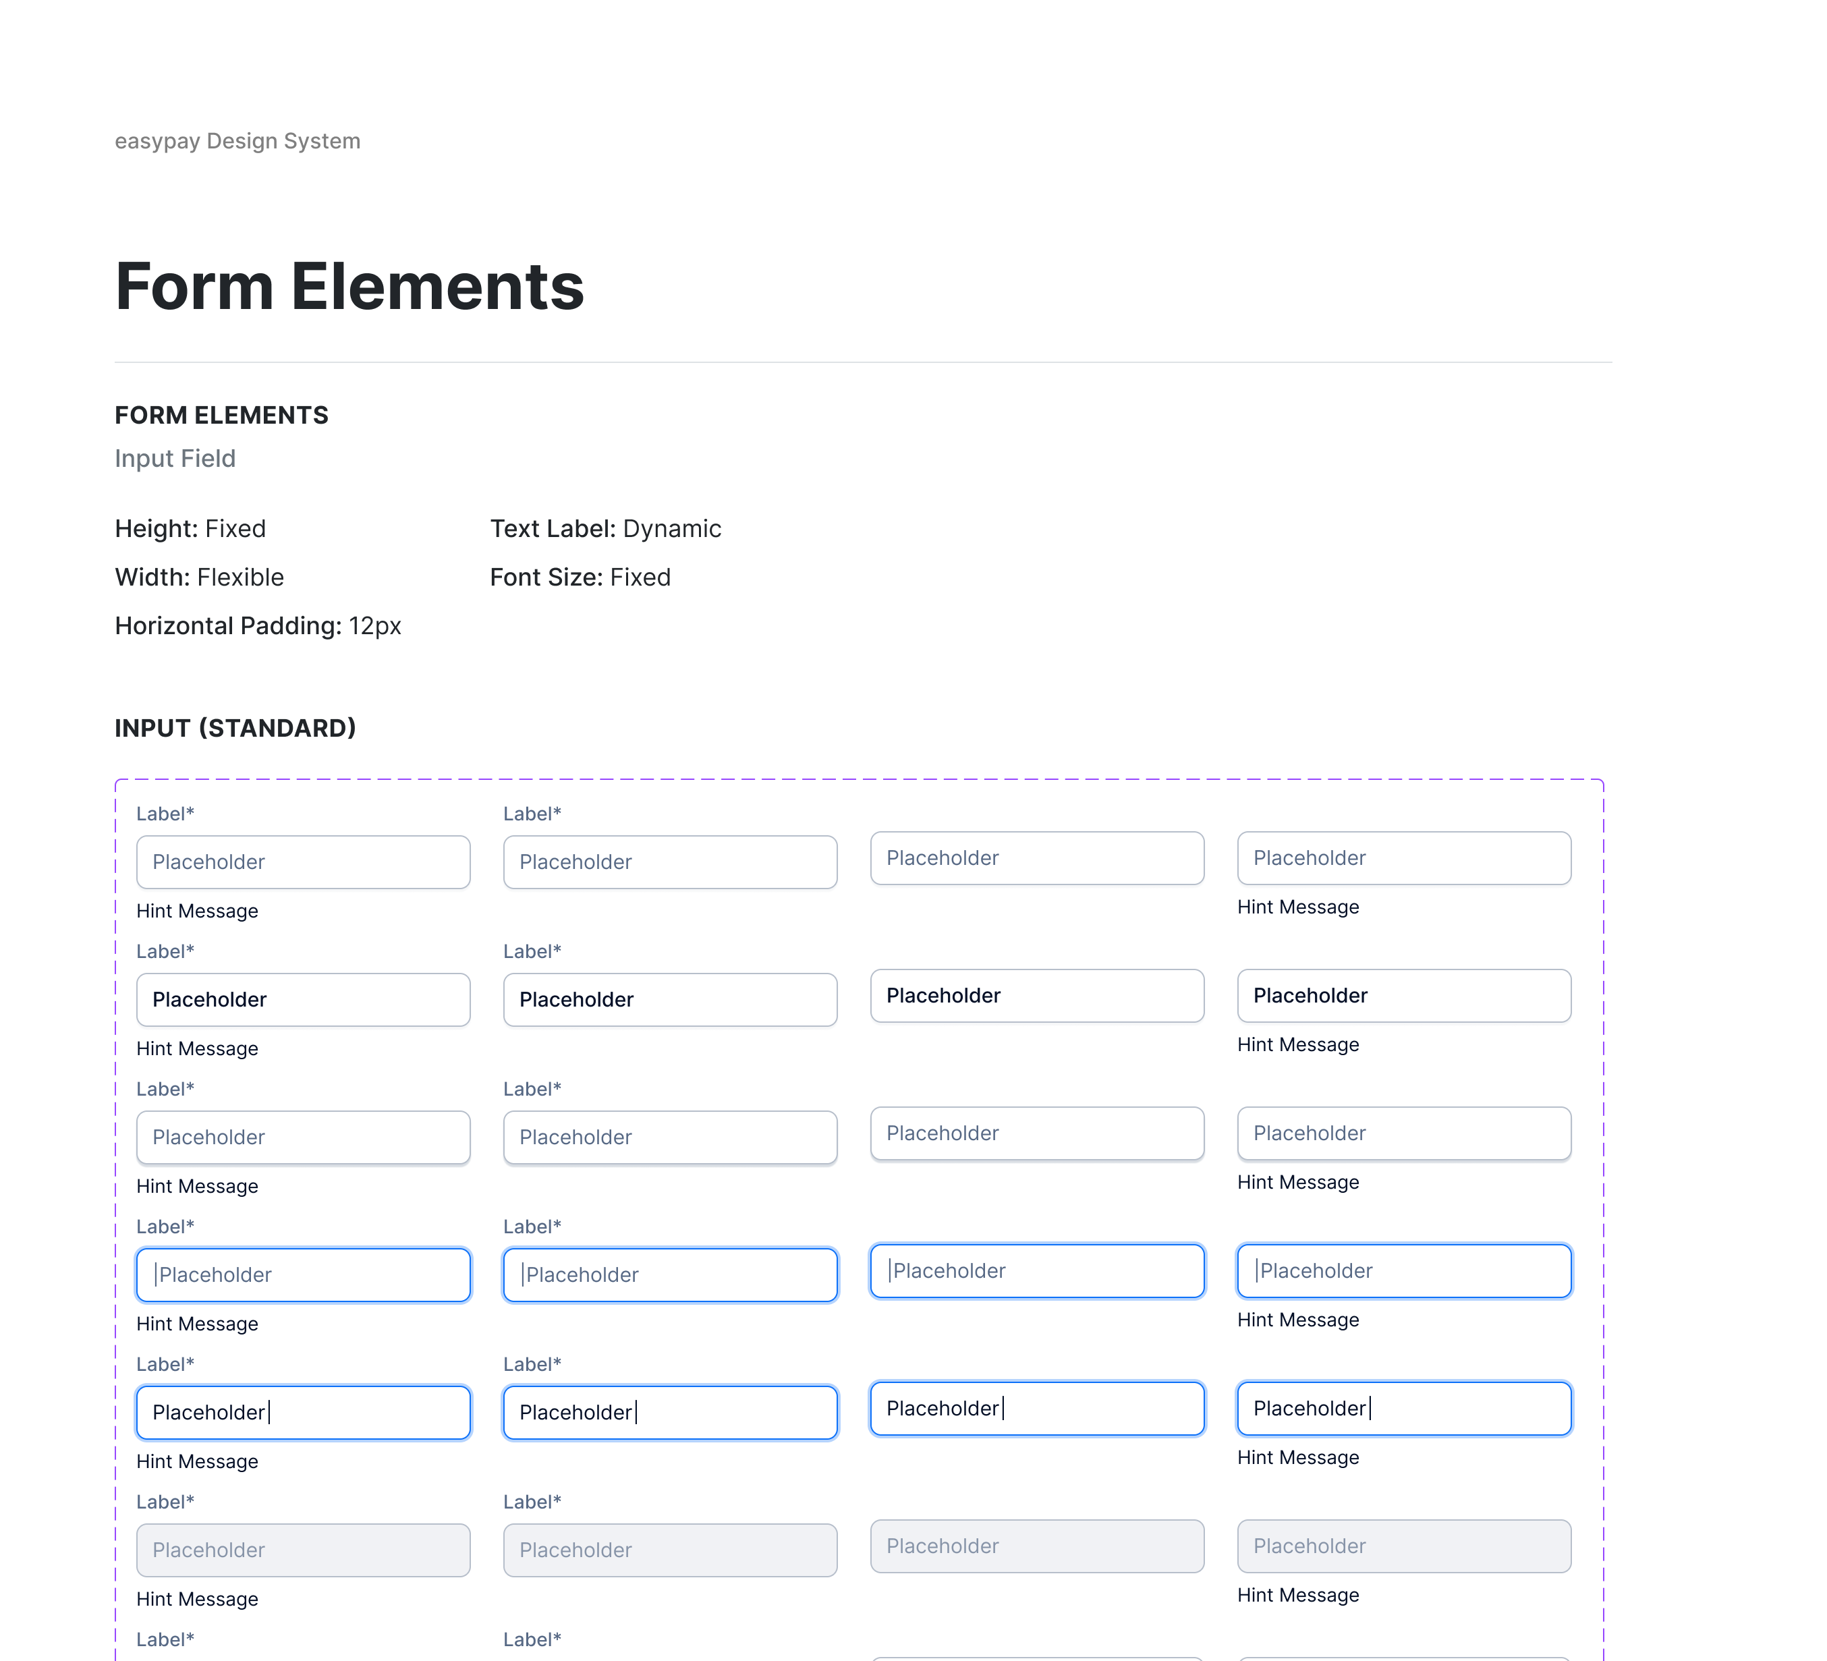Click the large "Form Elements" page title
Viewport: 1827px width, 1661px height.
(x=349, y=286)
